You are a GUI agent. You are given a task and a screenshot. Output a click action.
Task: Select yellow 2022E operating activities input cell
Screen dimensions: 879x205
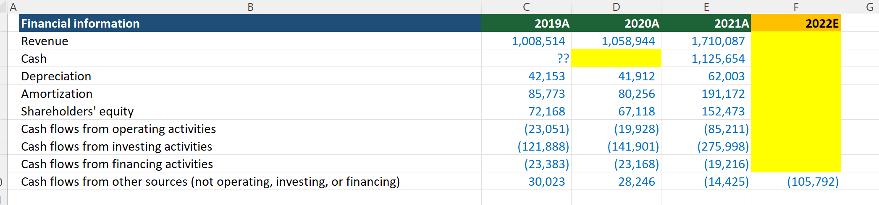point(796,129)
